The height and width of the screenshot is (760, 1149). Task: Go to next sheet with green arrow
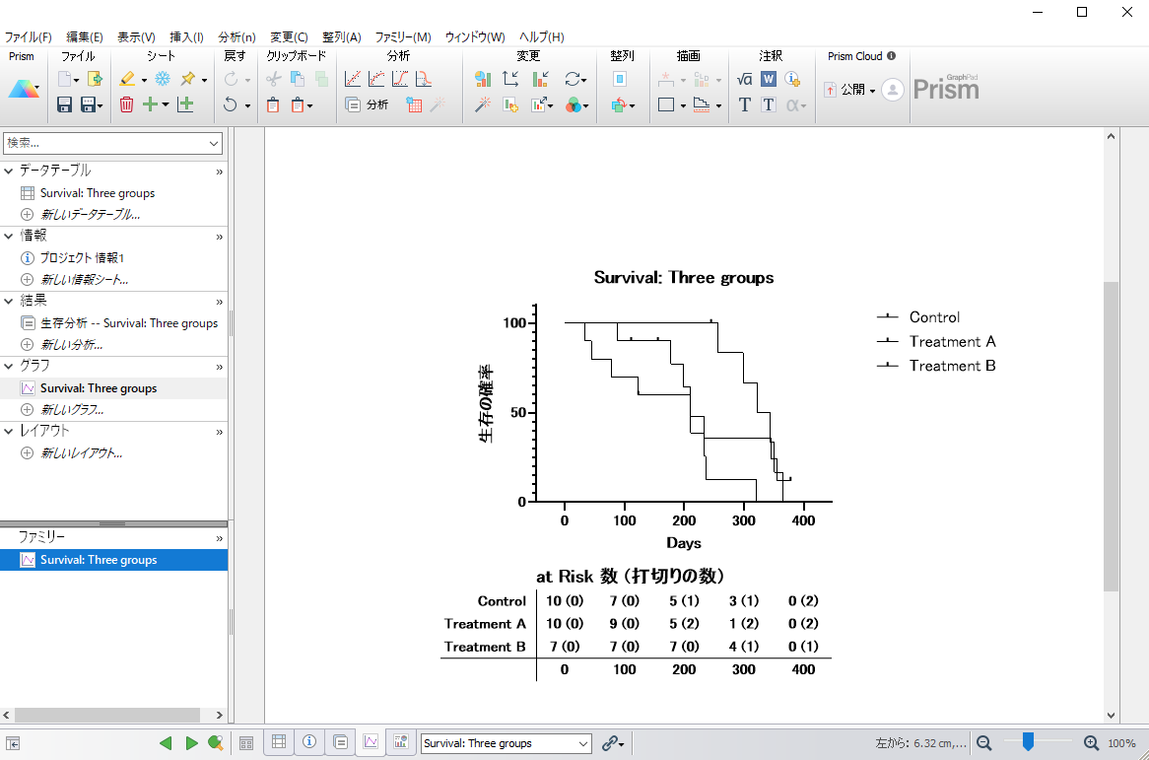click(192, 743)
